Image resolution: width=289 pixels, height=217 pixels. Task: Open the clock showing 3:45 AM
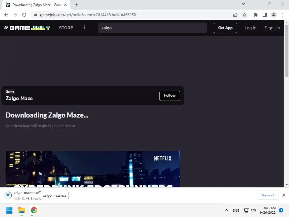268,210
